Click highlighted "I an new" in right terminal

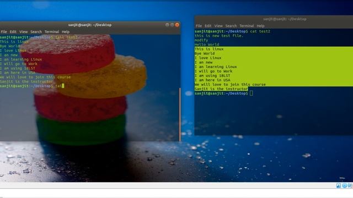pos(204,62)
